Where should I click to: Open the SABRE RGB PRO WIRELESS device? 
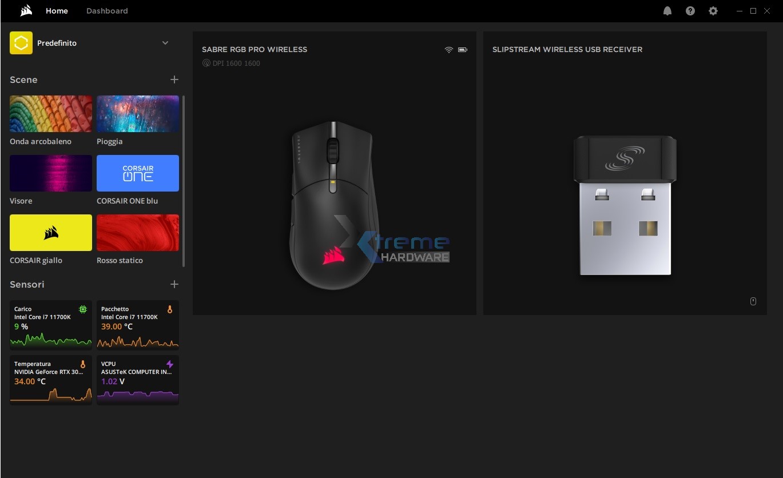334,172
